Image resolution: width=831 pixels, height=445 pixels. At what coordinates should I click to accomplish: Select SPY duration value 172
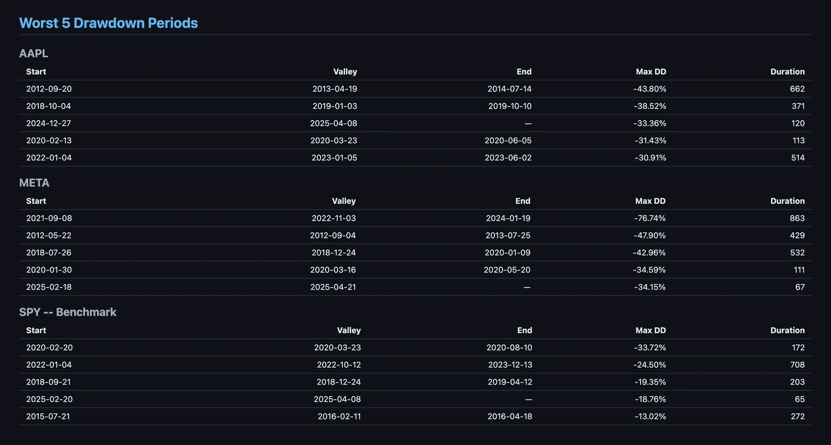(x=798, y=348)
